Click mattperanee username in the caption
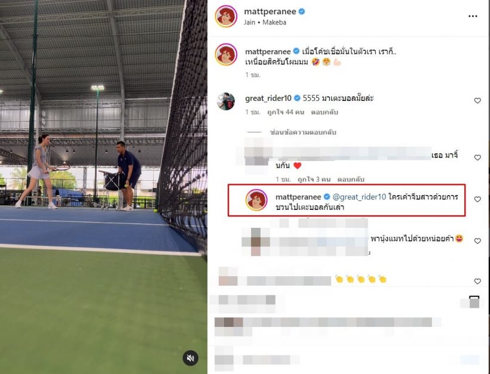The width and height of the screenshot is (490, 374). (x=268, y=51)
